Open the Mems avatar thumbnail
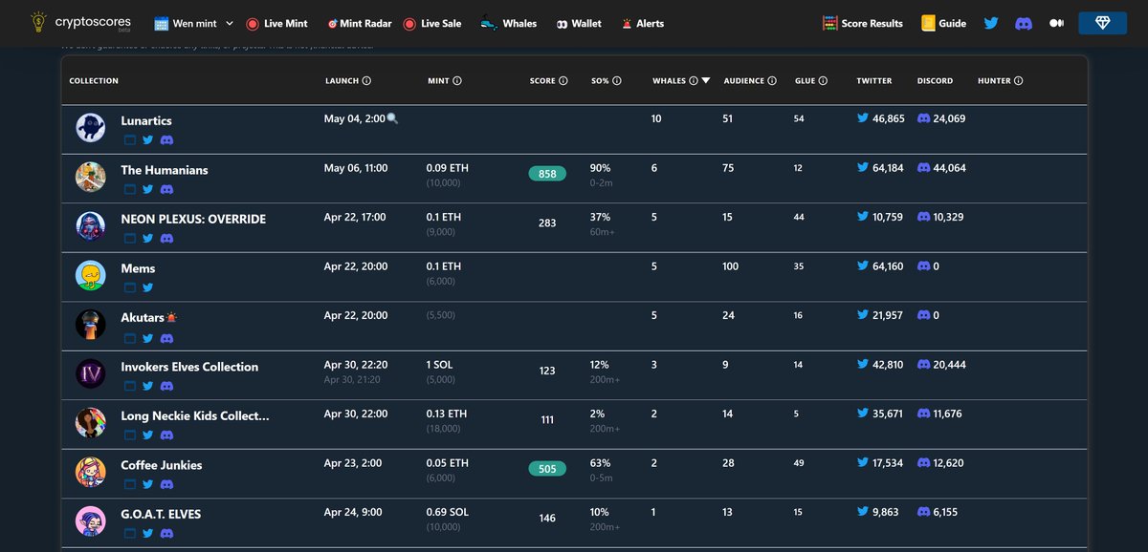The image size is (1148, 552). [91, 275]
